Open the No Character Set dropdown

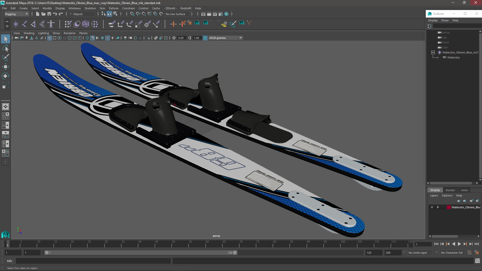[453, 253]
